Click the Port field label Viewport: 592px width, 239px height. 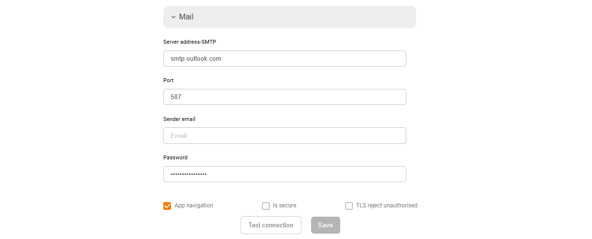[x=169, y=80]
